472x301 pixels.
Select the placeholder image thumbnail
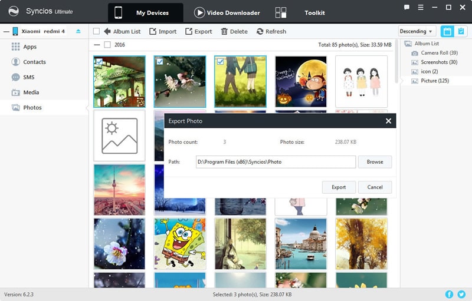point(120,135)
